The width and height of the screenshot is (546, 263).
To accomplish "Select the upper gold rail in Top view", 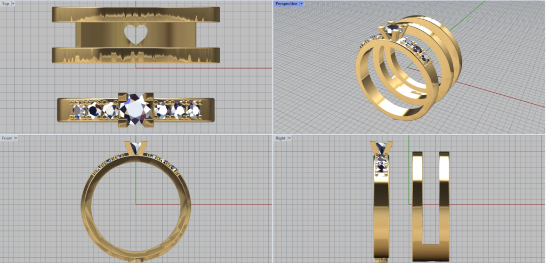I will point(136,15).
